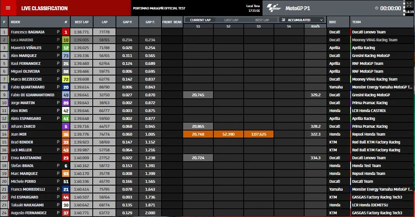Image resolution: width=415 pixels, height=217 pixels.
Task: Click the GAP F. column header
Action: [150, 22]
